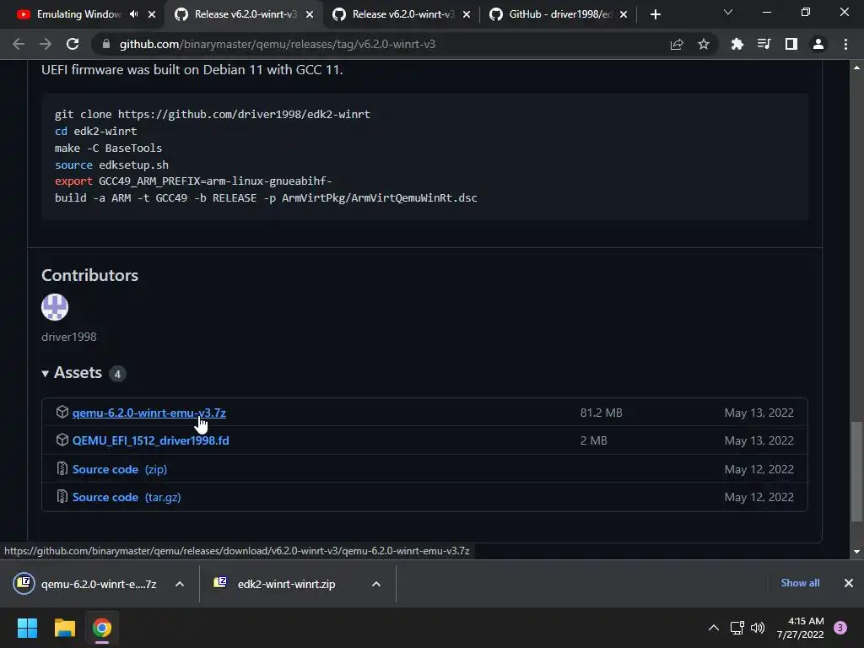Click the git clone command line
This screenshot has height=648, width=864.
(x=212, y=114)
